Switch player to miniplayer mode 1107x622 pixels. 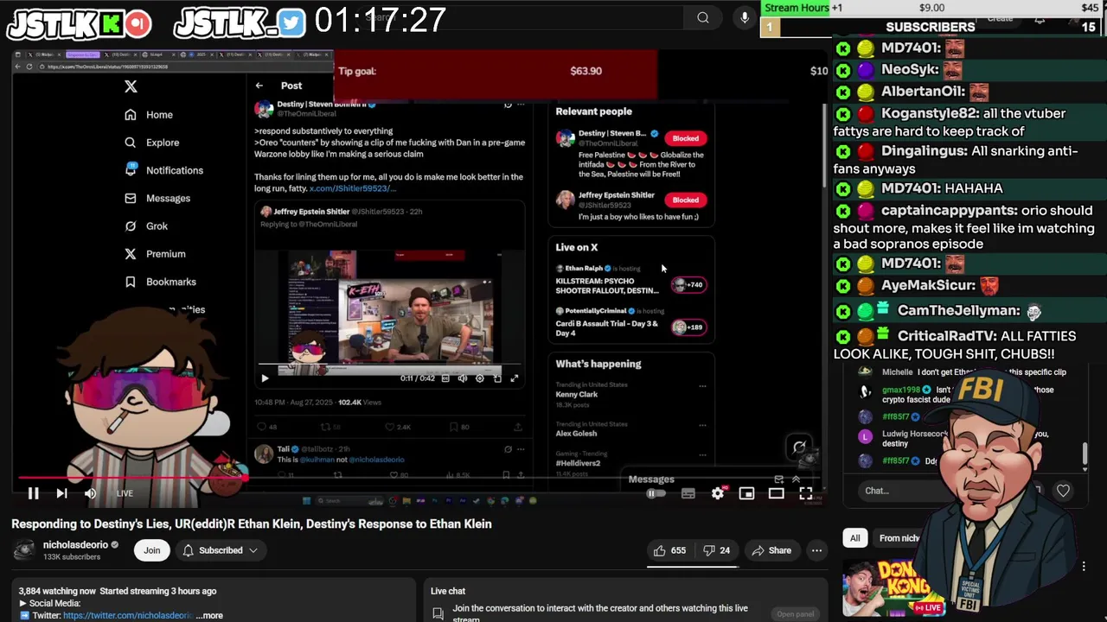[746, 493]
